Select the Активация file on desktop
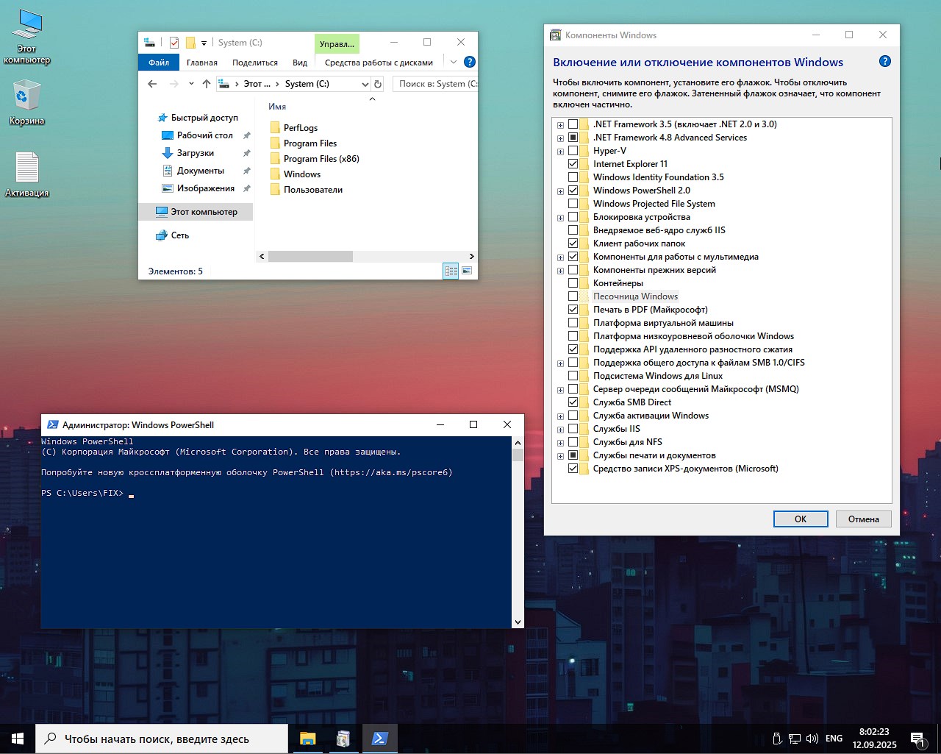This screenshot has width=941, height=754. (27, 174)
